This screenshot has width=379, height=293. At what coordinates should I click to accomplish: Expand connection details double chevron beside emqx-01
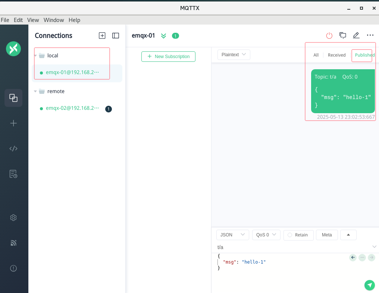pos(163,36)
